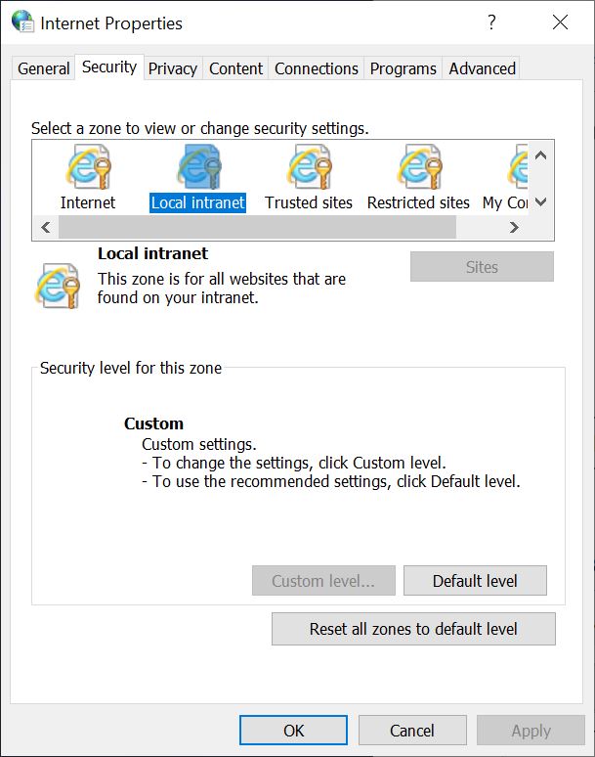
Task: Select the Restricted sites zone icon
Action: pyautogui.click(x=419, y=167)
